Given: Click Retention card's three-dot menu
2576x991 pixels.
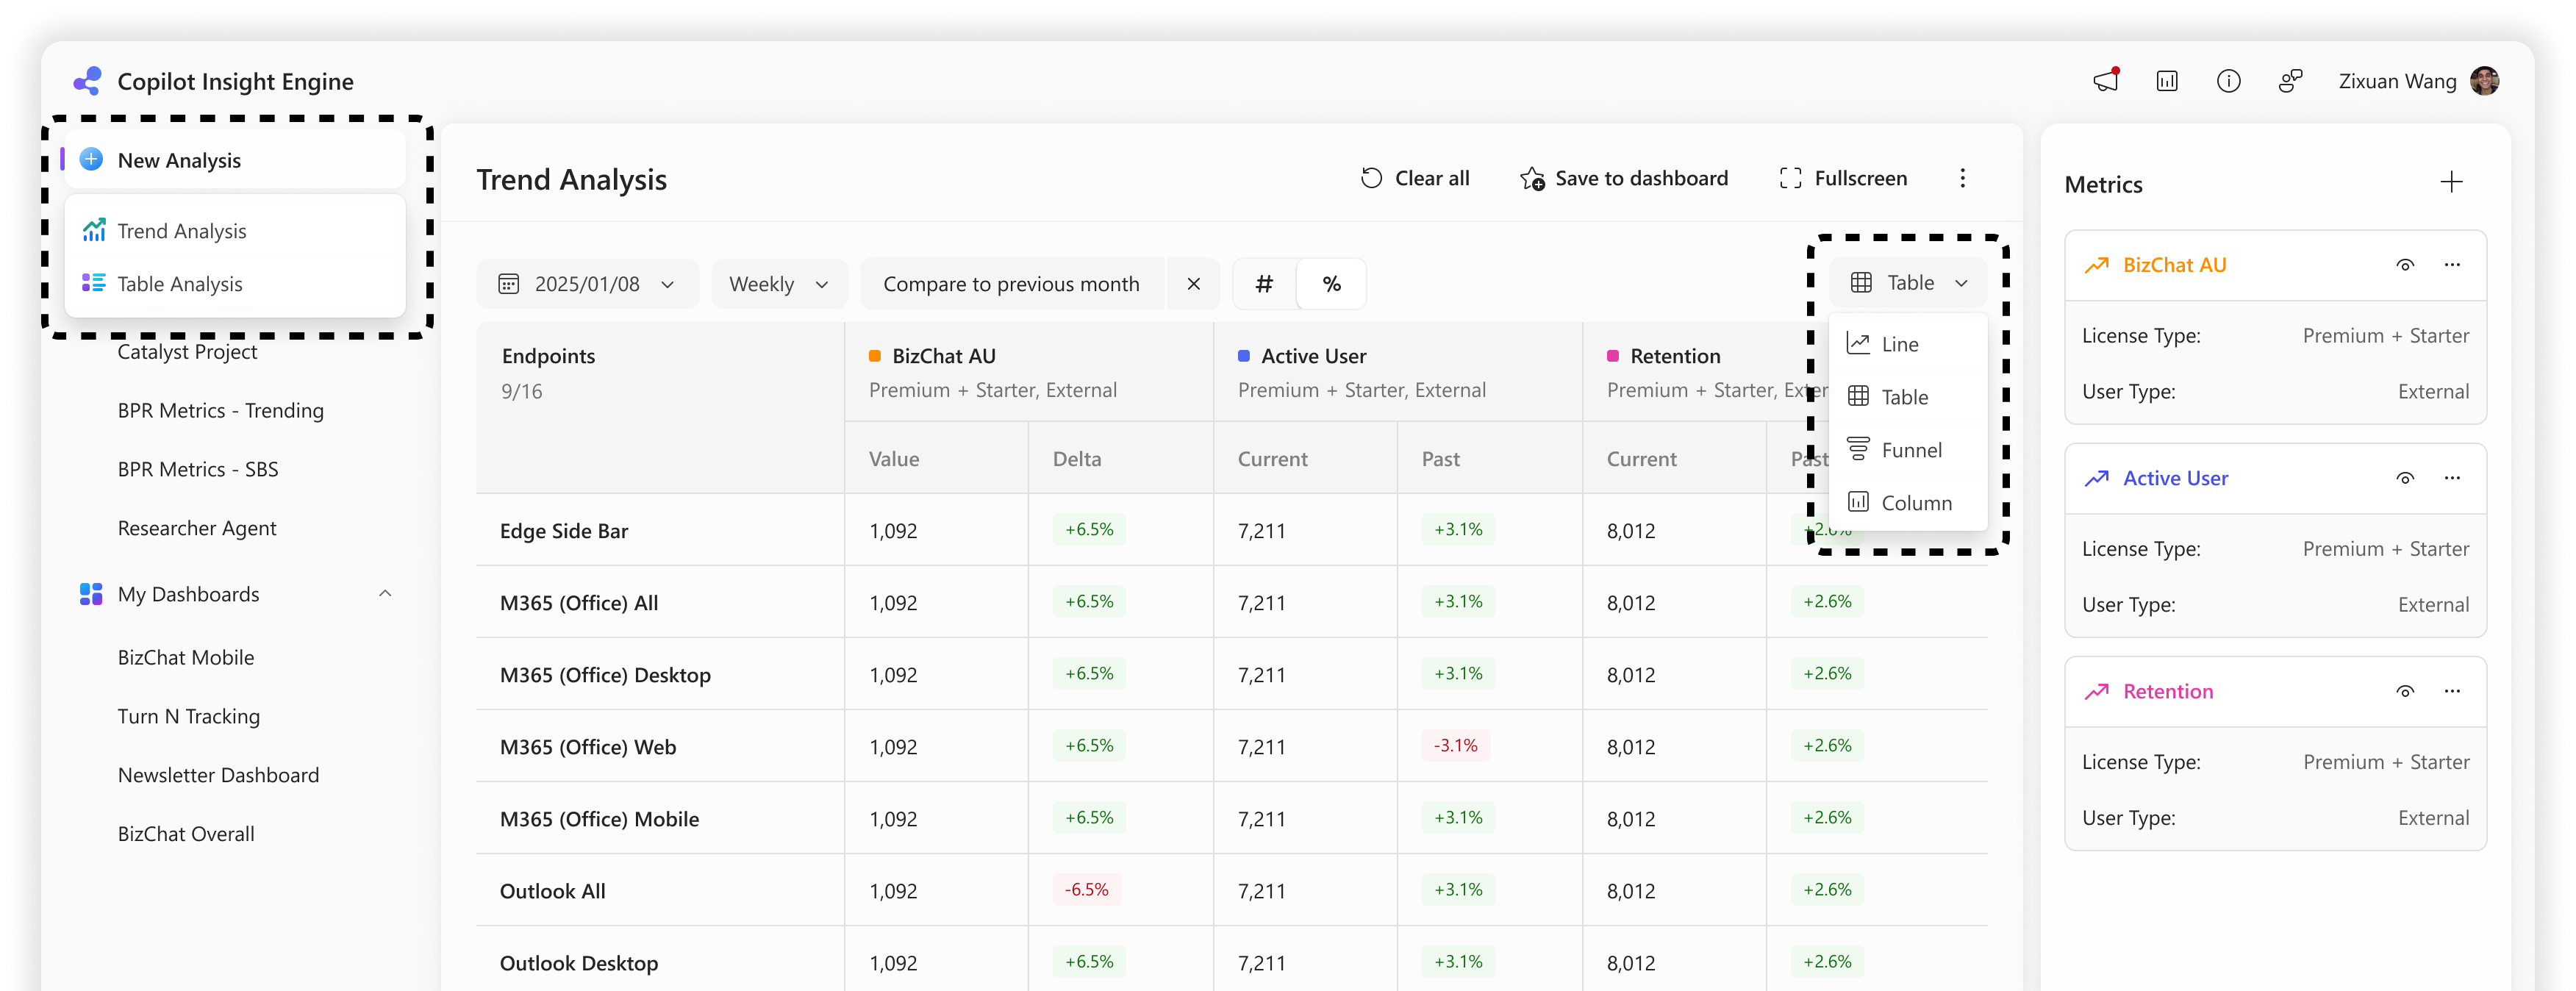Looking at the screenshot, I should (2452, 691).
